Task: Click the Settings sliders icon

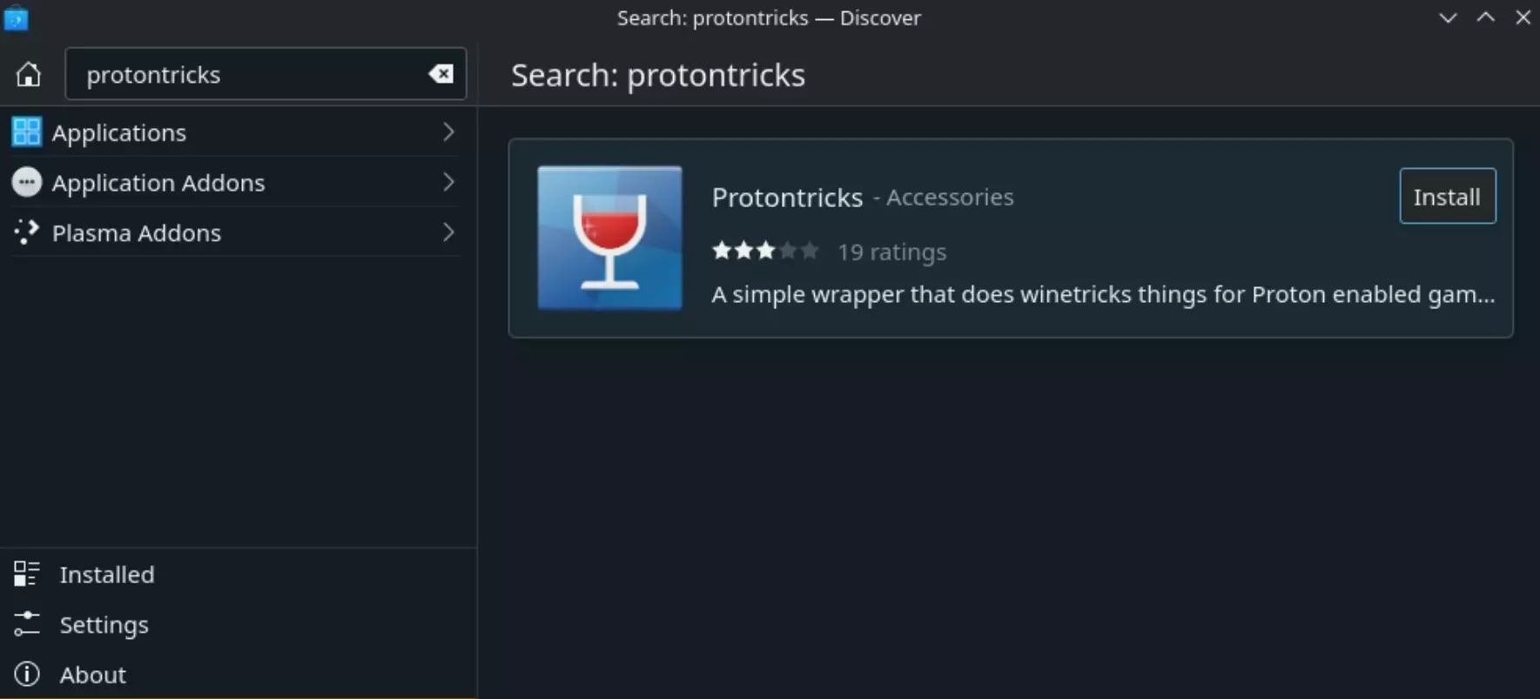Action: pos(26,624)
